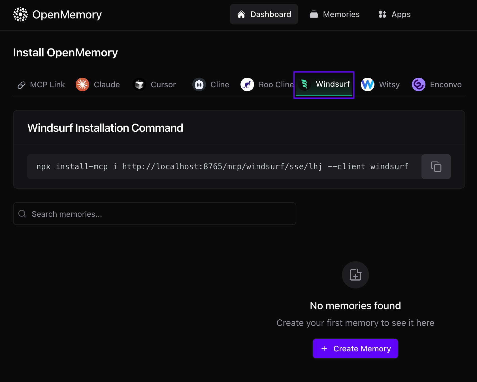
Task: Switch to the Claude install tab
Action: click(x=98, y=84)
